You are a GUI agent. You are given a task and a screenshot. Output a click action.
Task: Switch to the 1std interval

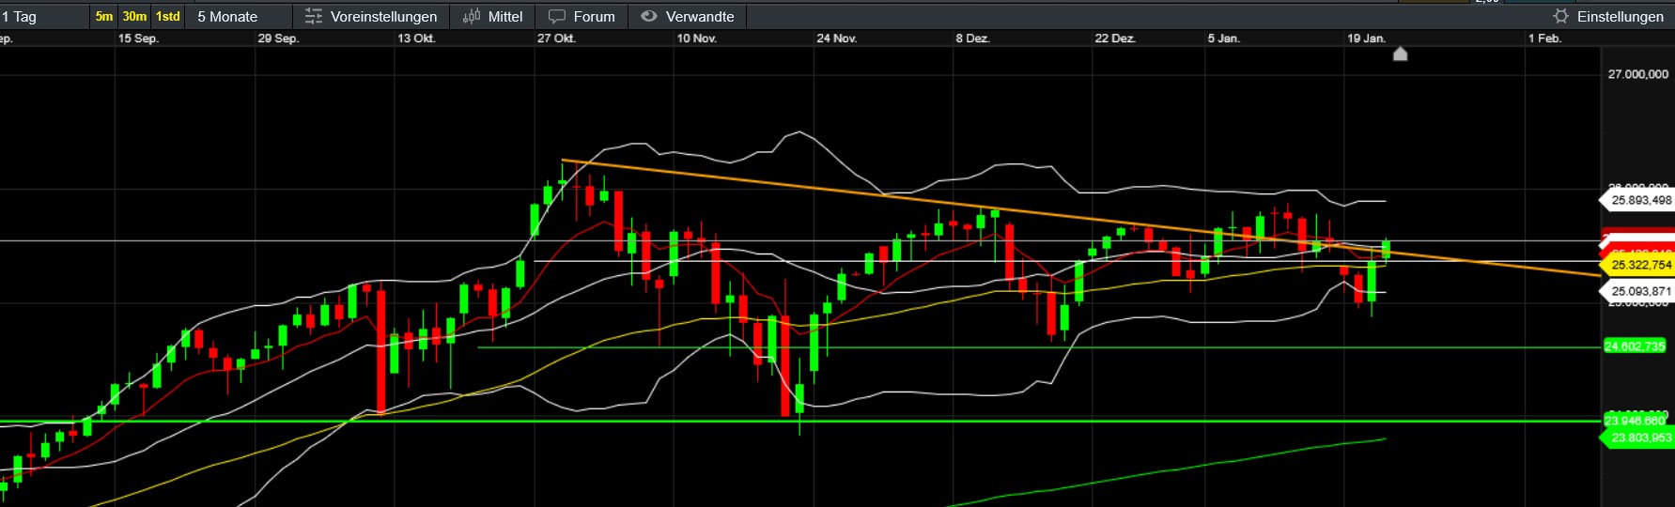(168, 16)
